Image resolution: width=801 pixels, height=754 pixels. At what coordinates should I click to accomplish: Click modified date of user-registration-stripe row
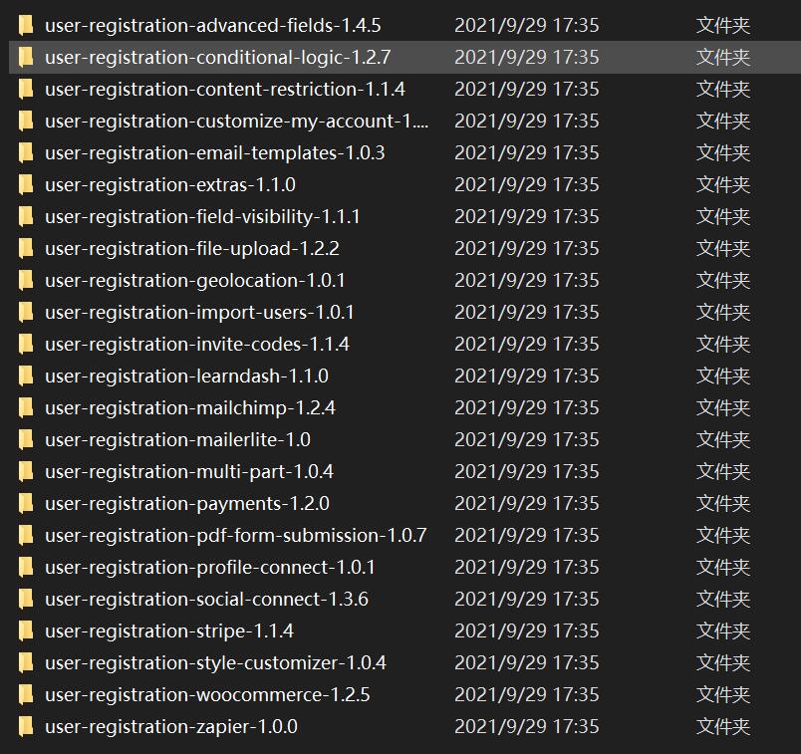click(527, 630)
